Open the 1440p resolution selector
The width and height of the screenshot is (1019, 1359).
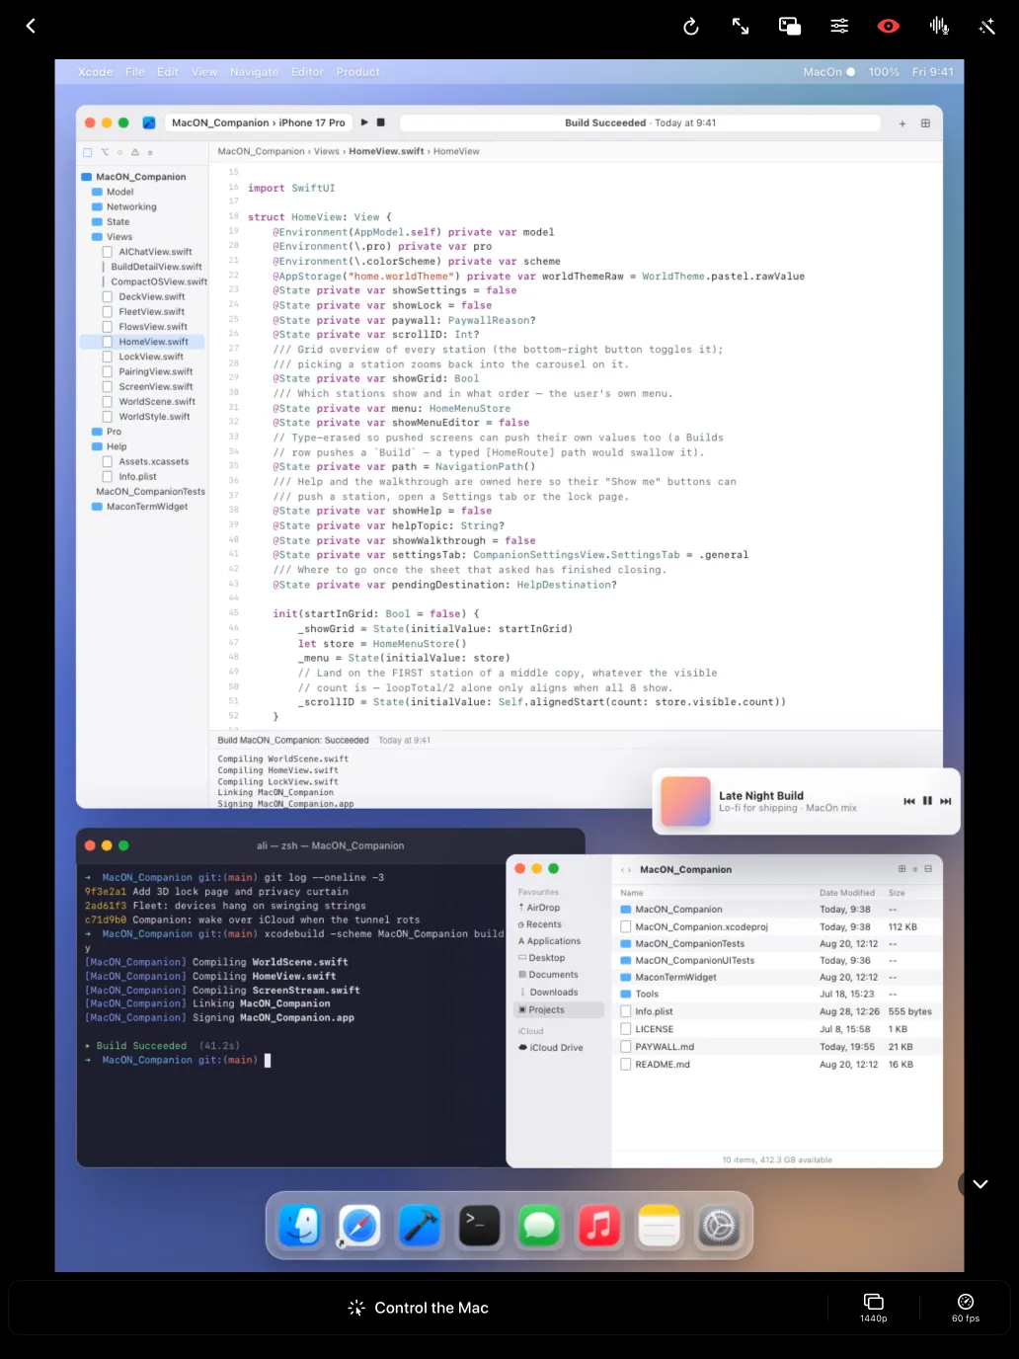click(x=873, y=1308)
